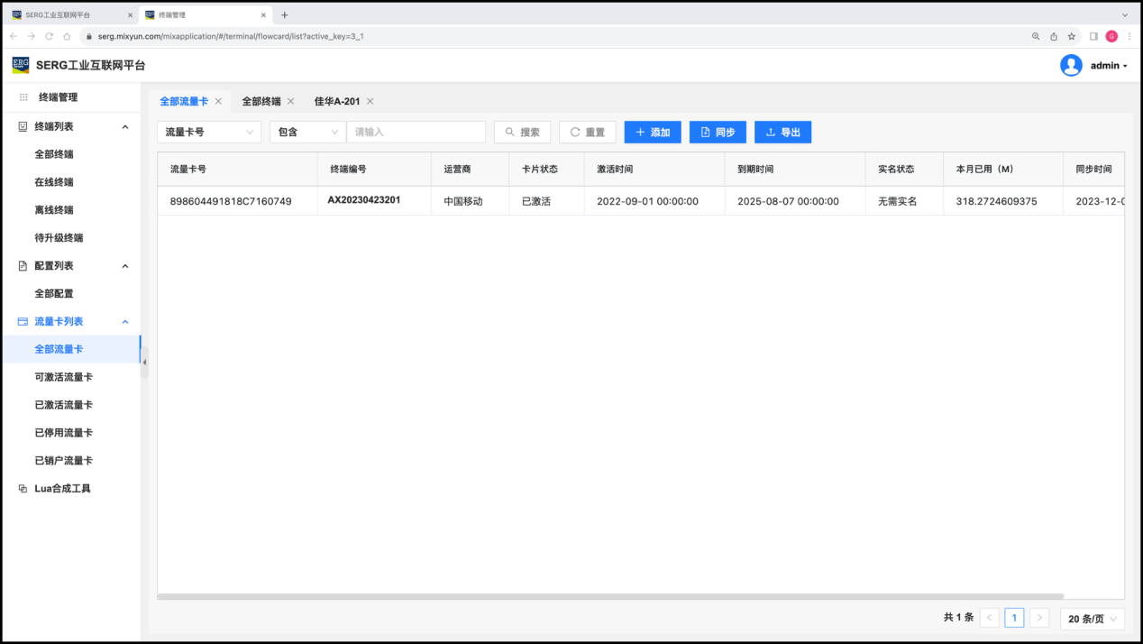1143x644 pixels.
Task: Switch to the 佳华A-201 tab
Action: coord(336,102)
